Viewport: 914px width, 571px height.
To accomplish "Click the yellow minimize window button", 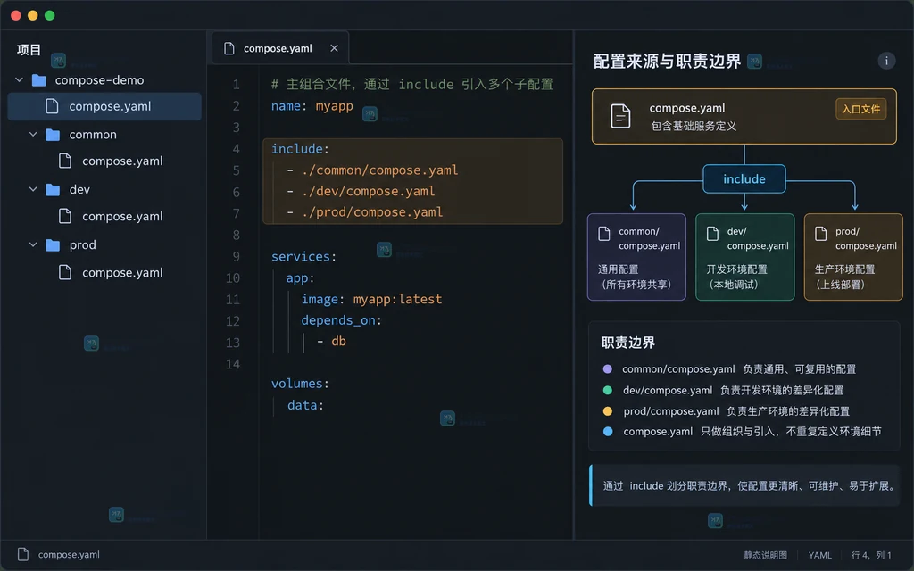I will pos(33,16).
